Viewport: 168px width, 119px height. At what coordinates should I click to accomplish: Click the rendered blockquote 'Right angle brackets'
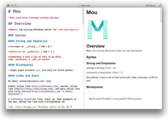(115, 99)
